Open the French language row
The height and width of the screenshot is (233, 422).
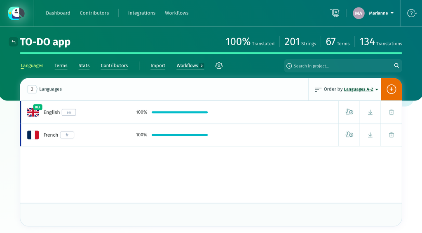point(179,135)
